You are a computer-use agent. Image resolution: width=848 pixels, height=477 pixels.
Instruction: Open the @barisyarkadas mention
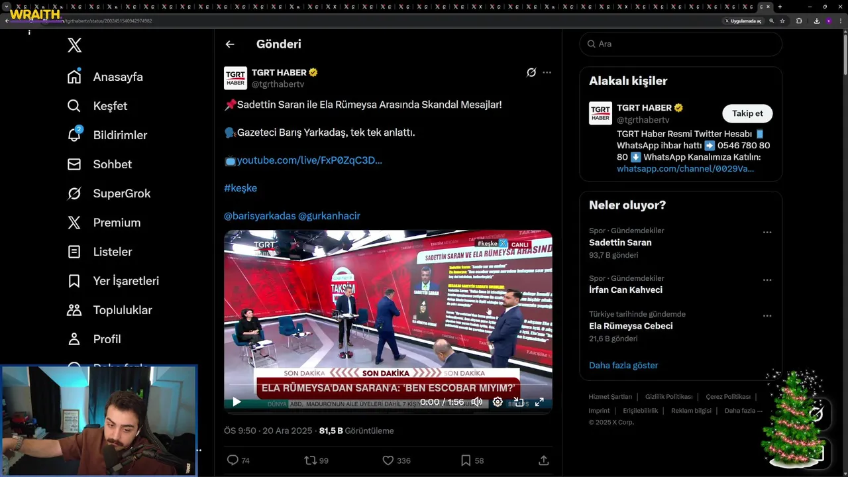[260, 216]
